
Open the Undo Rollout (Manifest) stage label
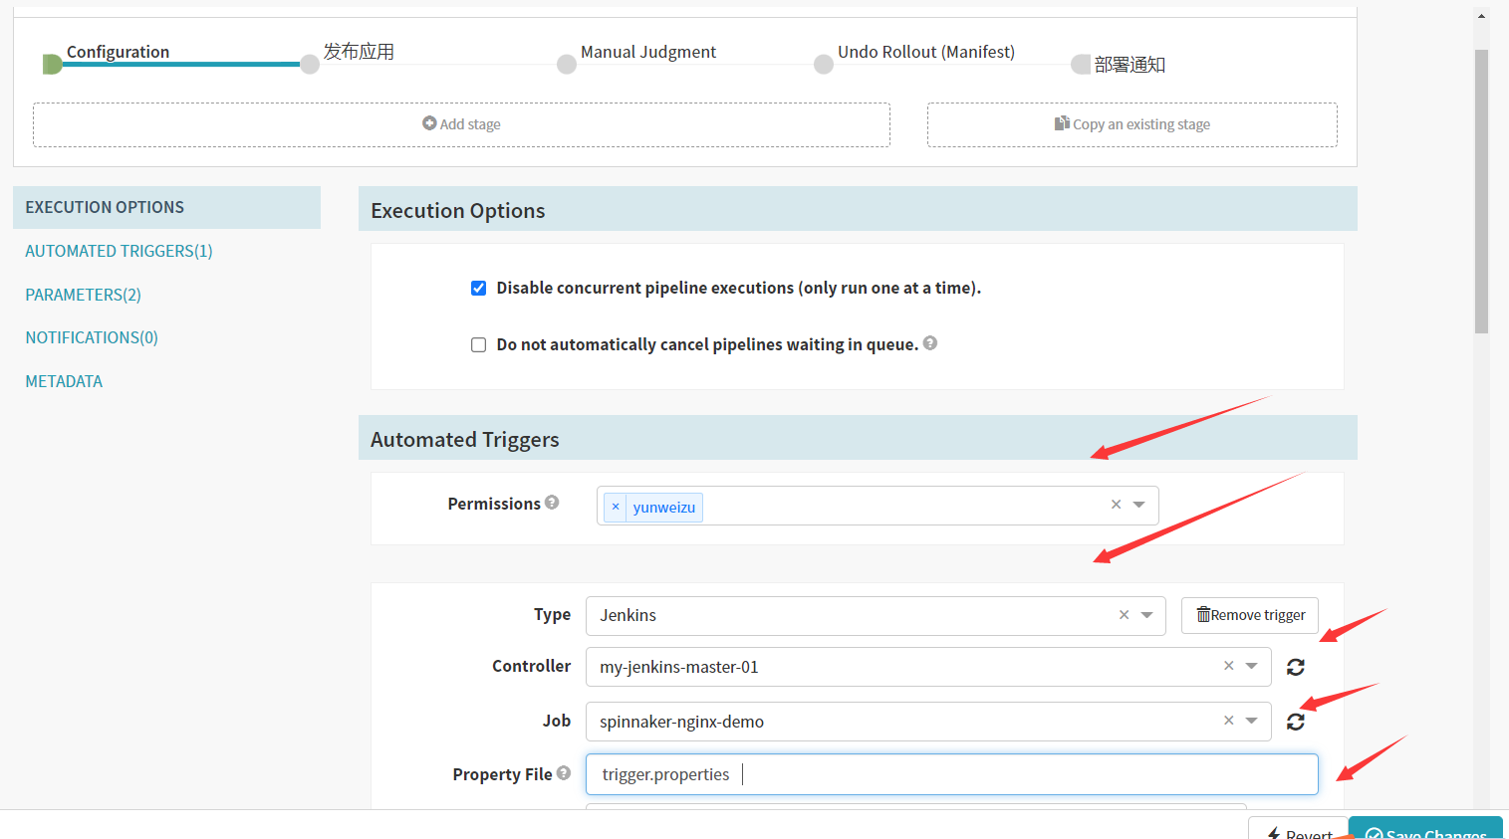(926, 52)
